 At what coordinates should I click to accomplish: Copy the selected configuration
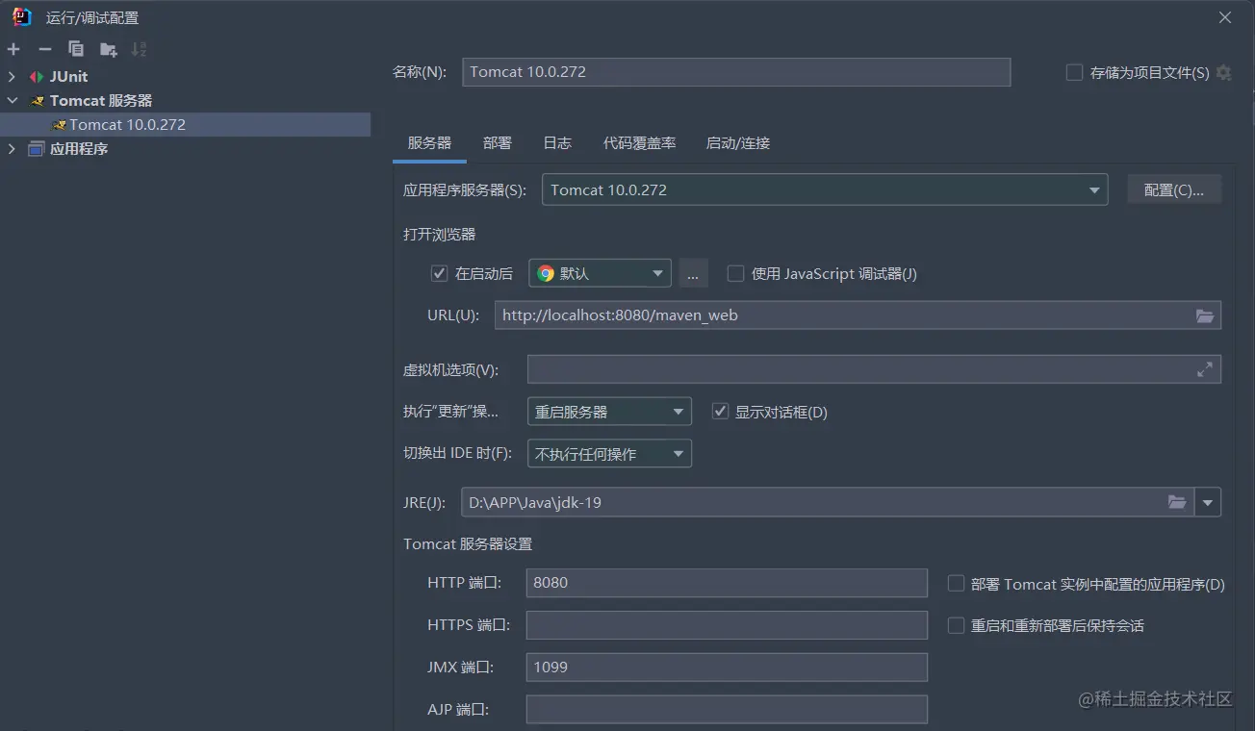tap(76, 49)
